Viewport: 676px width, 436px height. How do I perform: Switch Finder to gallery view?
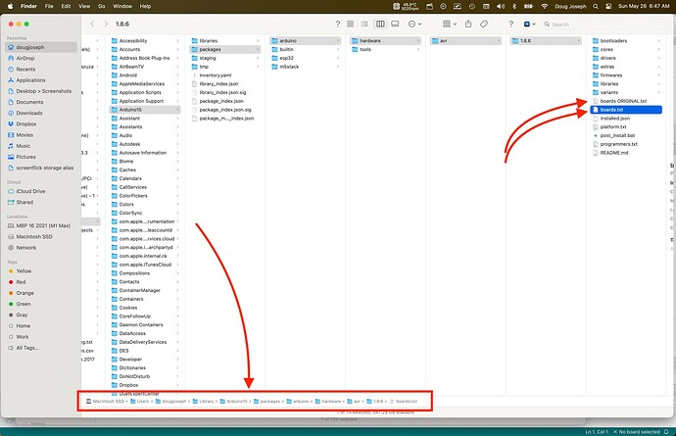pos(395,24)
